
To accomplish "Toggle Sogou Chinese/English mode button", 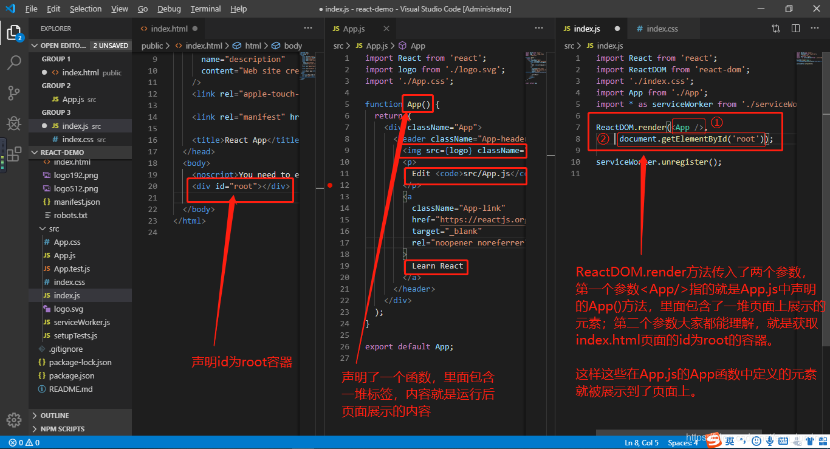I will (730, 440).
